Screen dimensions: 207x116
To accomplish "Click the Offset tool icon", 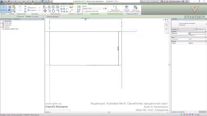I will click(49, 7).
